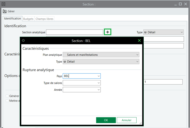Click the plus icon beside Section analytique
This screenshot has width=190, height=128.
pyautogui.click(x=108, y=32)
